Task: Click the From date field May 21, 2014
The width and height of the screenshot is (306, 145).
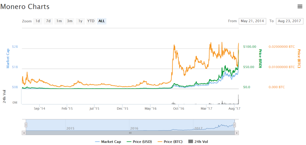Action: tap(252, 21)
